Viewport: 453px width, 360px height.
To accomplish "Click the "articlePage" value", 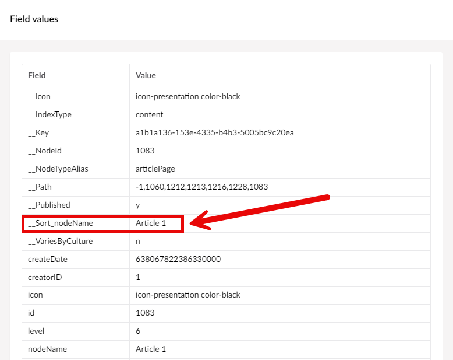I will pyautogui.click(x=155, y=169).
